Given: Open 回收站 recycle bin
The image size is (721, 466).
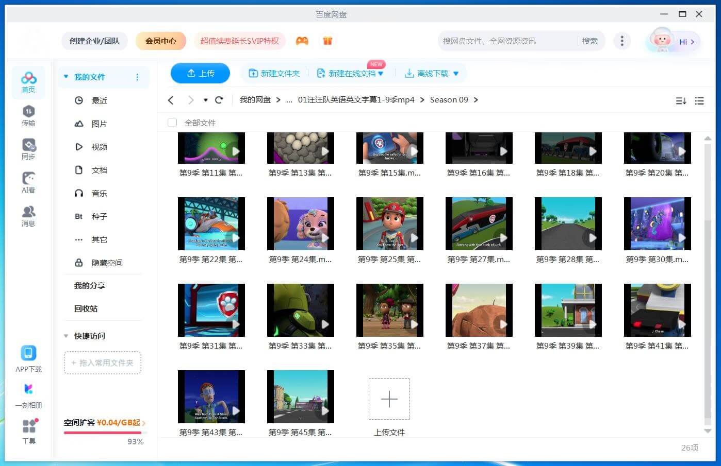Looking at the screenshot, I should point(86,308).
